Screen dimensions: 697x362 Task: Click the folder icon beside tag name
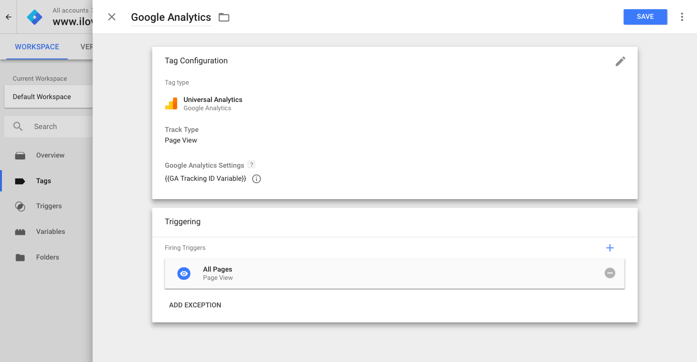pyautogui.click(x=224, y=17)
